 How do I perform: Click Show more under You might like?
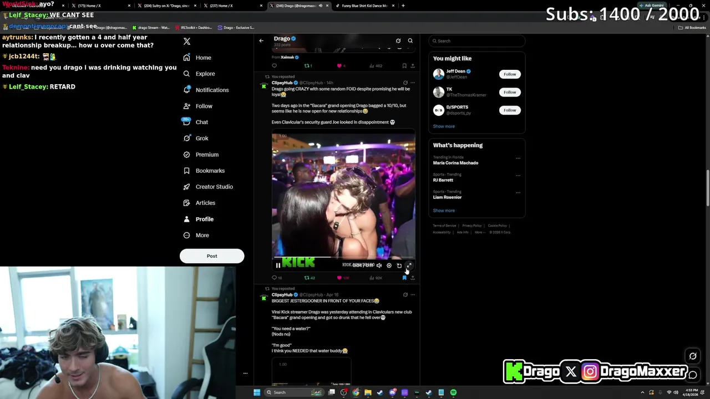(x=444, y=126)
